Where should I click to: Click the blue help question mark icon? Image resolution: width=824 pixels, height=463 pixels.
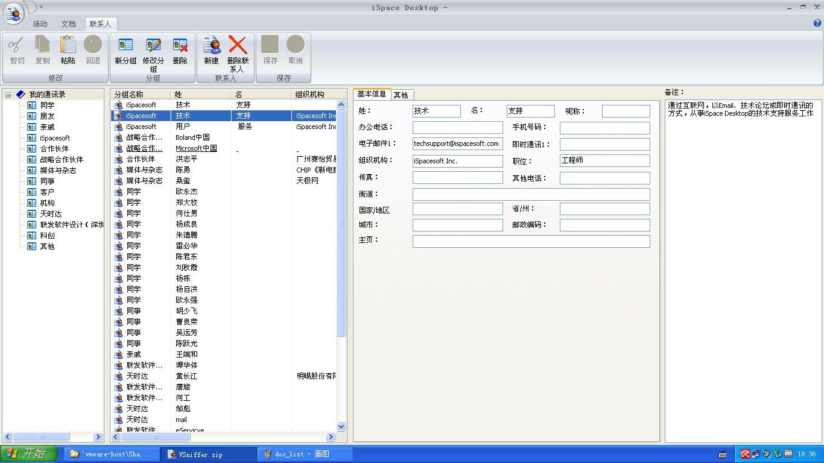[817, 24]
